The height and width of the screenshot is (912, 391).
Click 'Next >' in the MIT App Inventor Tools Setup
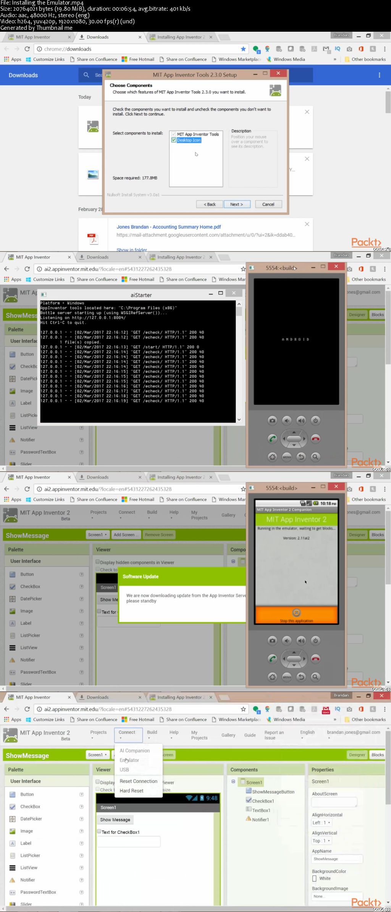(236, 204)
